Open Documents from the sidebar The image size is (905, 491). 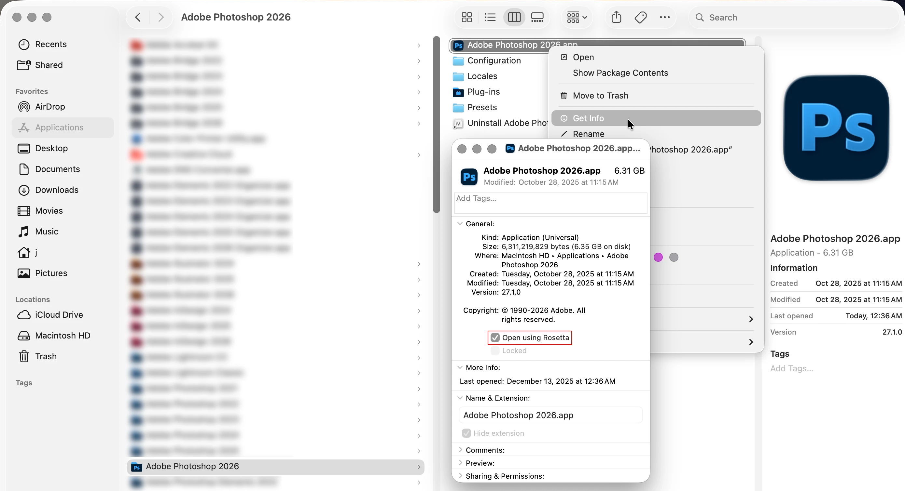tap(63, 169)
